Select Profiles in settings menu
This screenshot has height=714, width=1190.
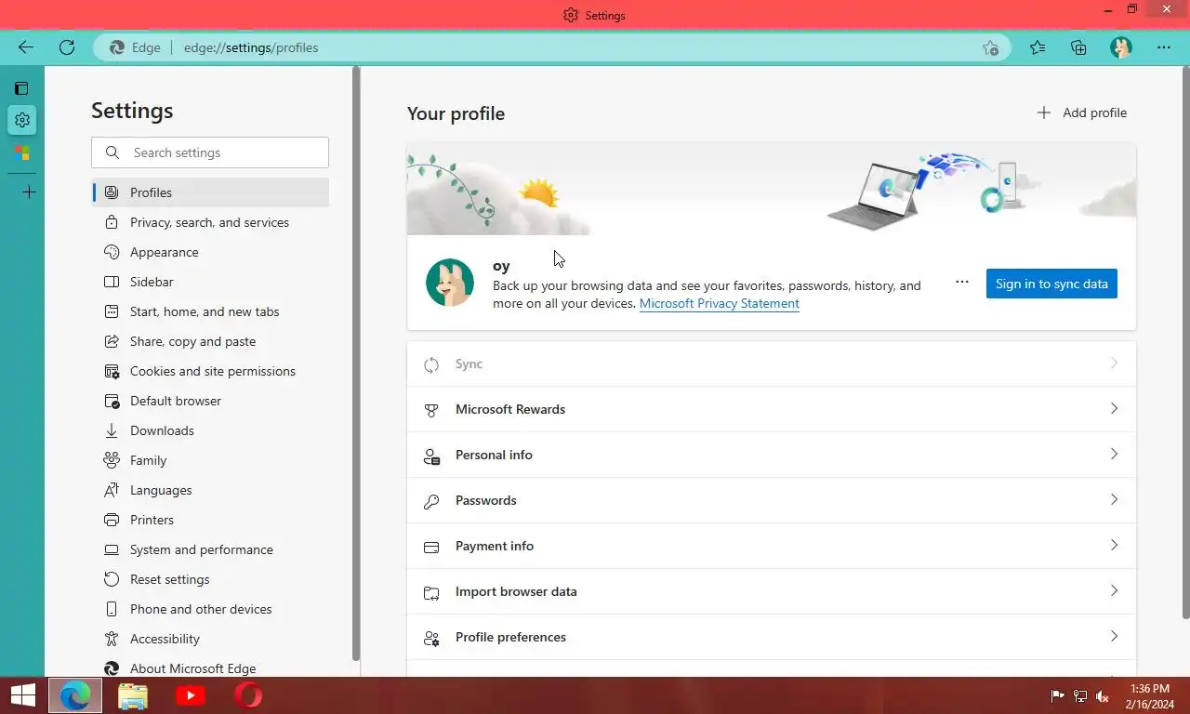210,192
